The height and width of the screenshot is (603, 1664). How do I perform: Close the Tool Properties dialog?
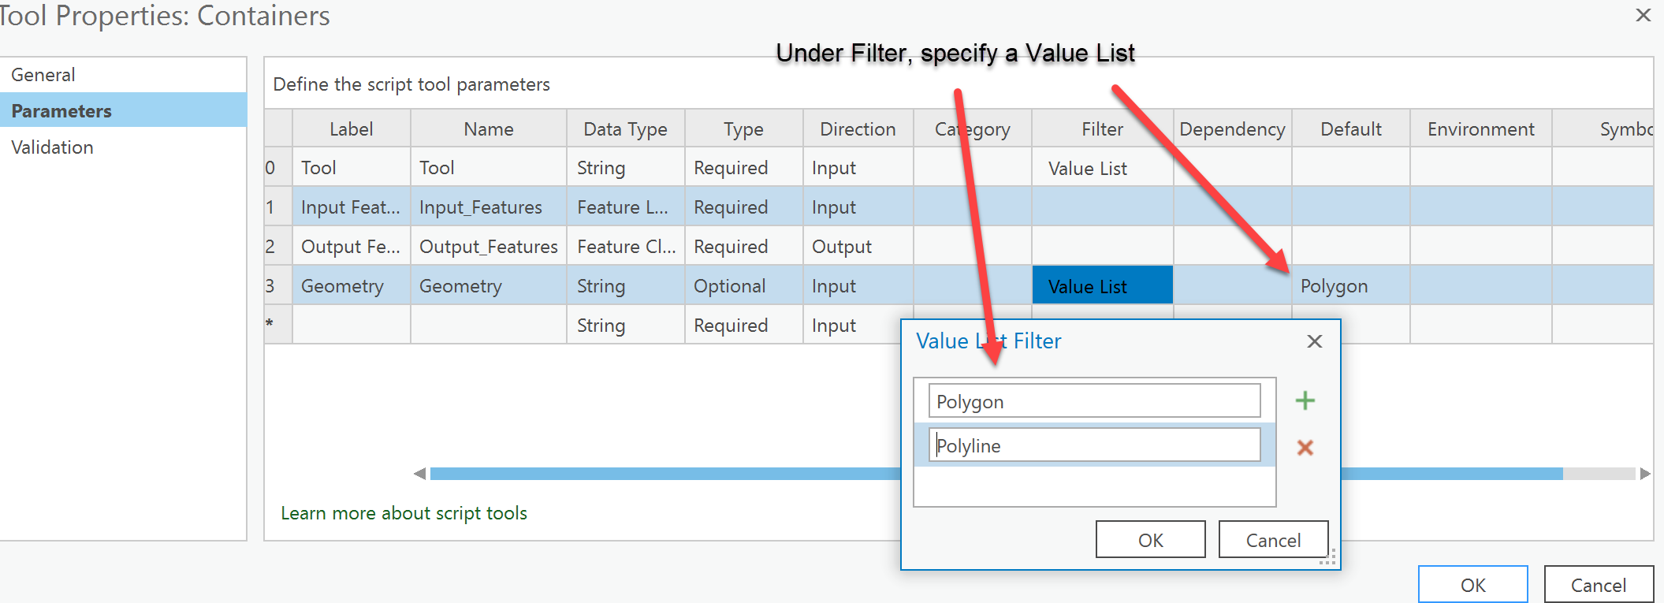coord(1644,15)
